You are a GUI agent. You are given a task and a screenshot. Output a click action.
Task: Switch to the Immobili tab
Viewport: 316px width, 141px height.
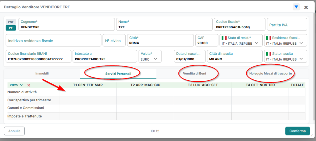[42, 73]
